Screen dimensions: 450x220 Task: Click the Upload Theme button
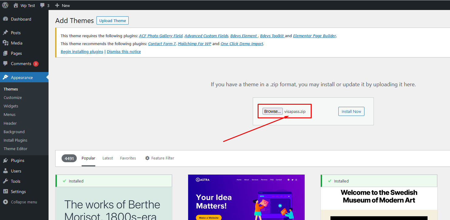[113, 21]
